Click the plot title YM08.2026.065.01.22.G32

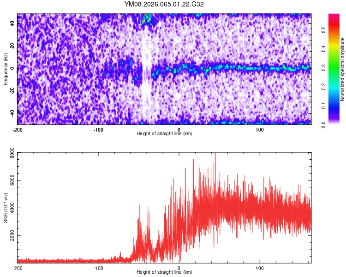click(x=164, y=5)
